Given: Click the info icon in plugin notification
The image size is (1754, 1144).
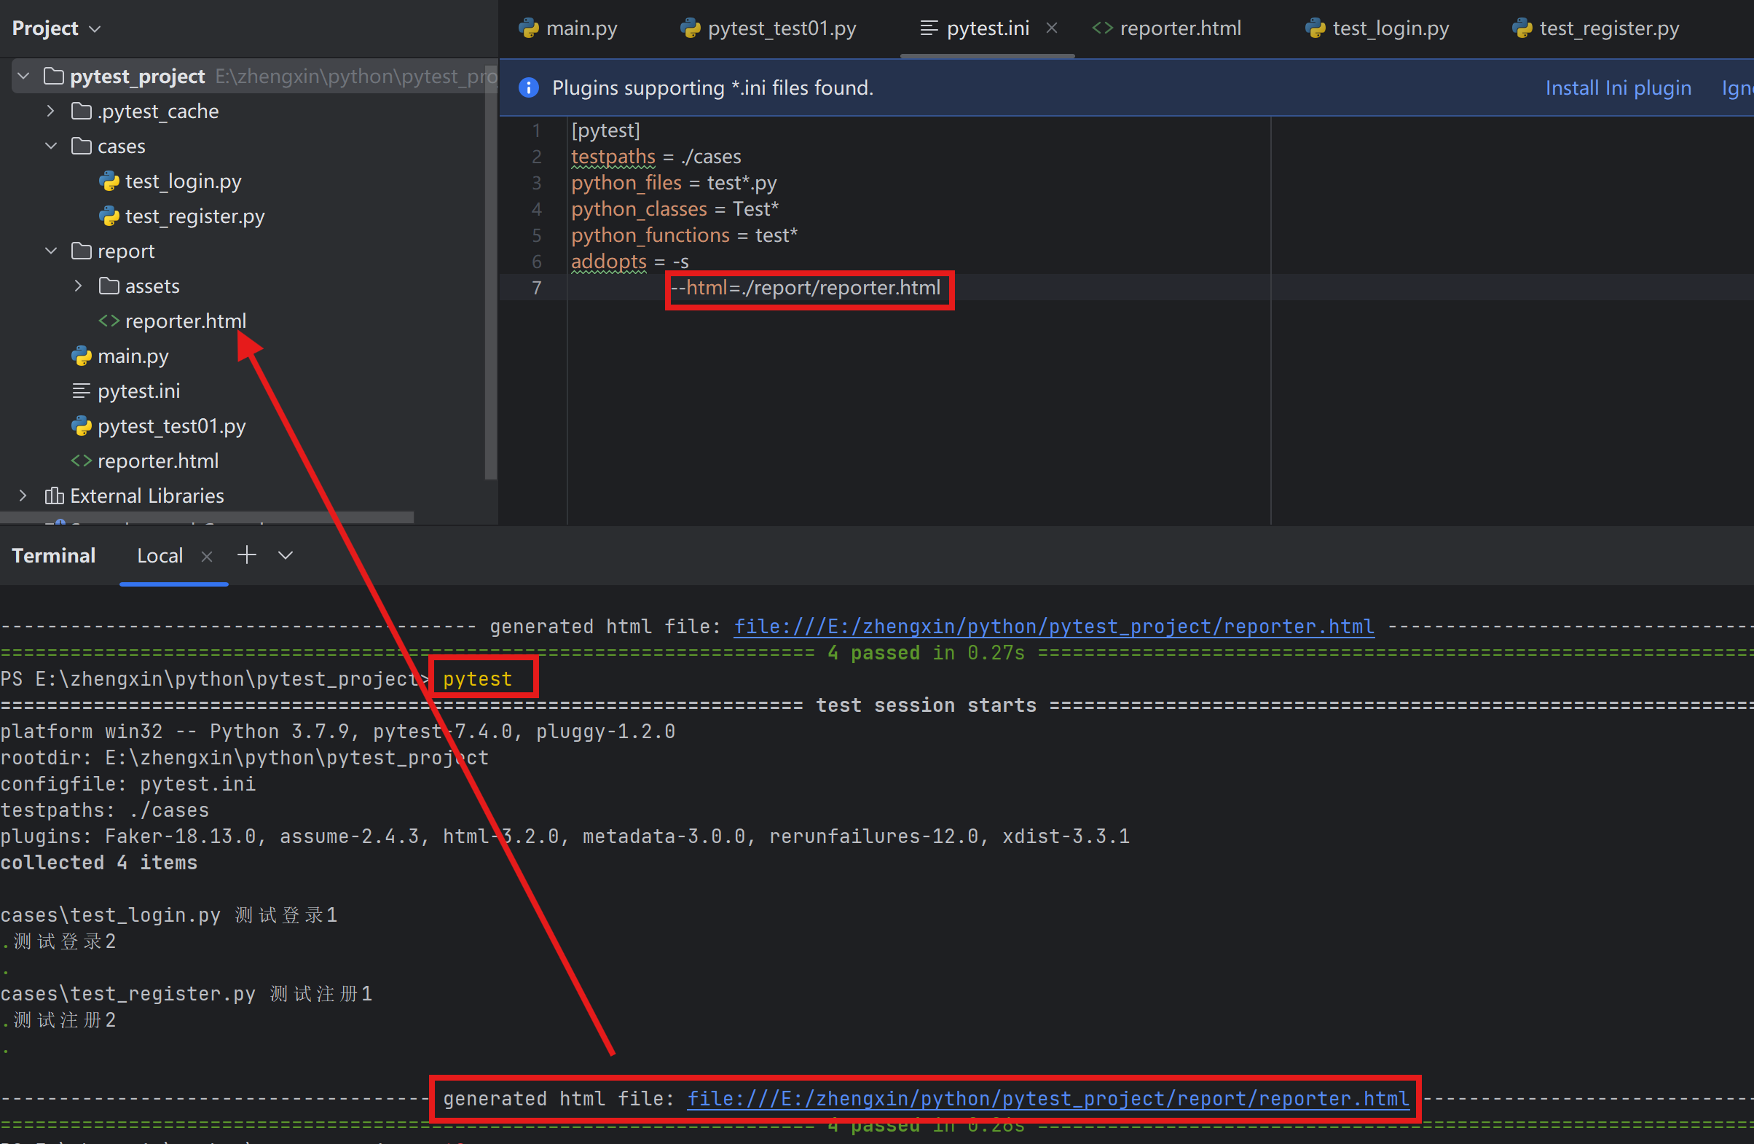Looking at the screenshot, I should pos(528,87).
